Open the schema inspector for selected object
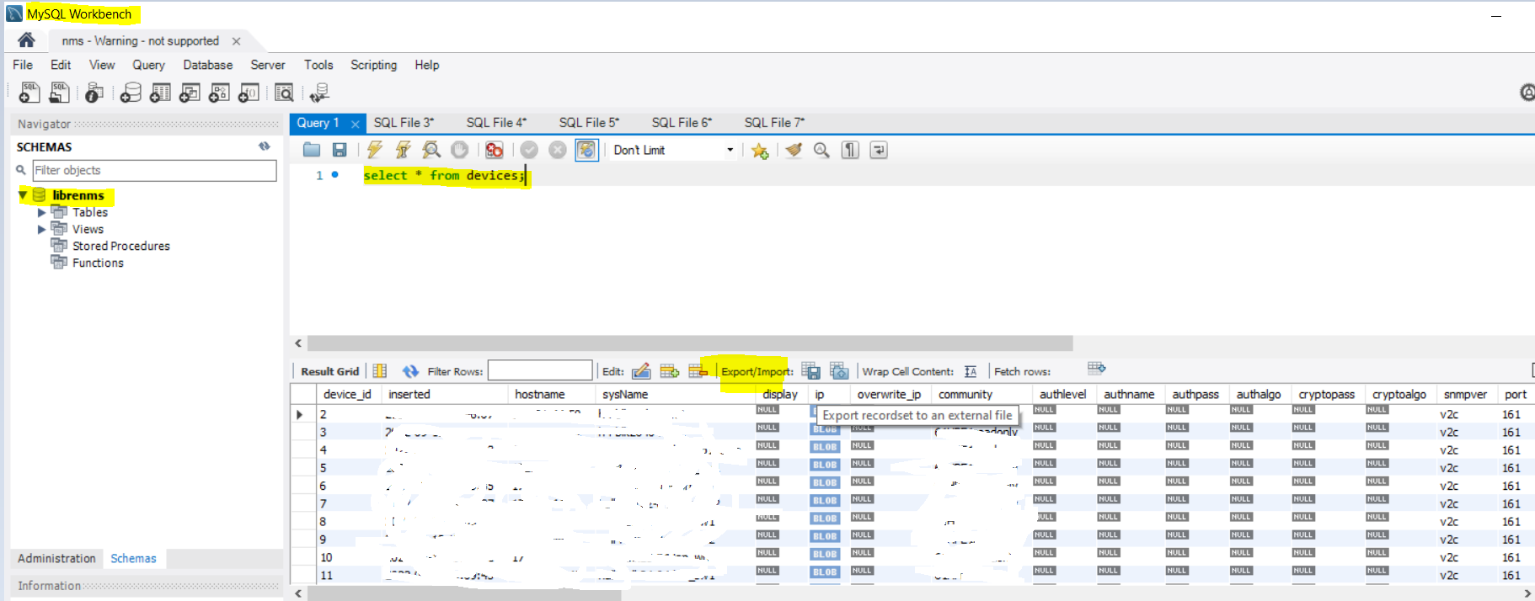Screen dimensions: 1535x601 point(94,93)
